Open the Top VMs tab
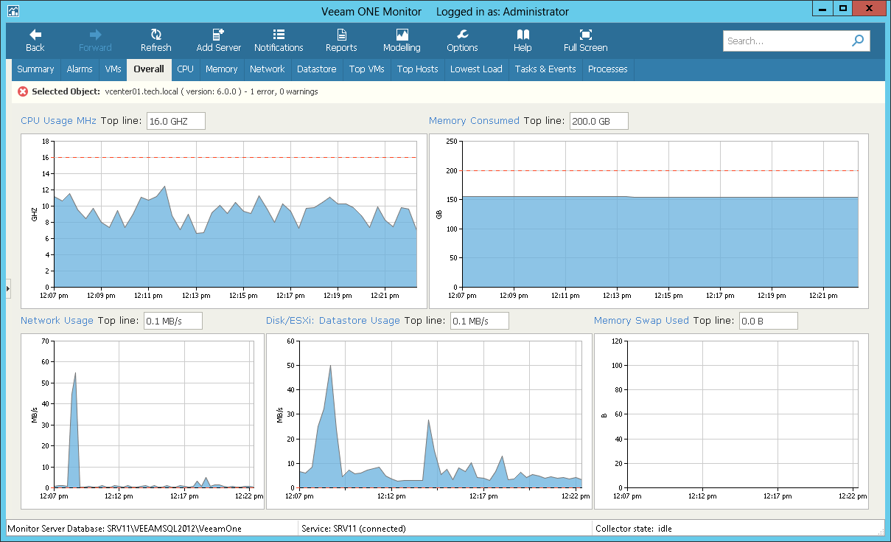This screenshot has height=542, width=891. click(367, 69)
